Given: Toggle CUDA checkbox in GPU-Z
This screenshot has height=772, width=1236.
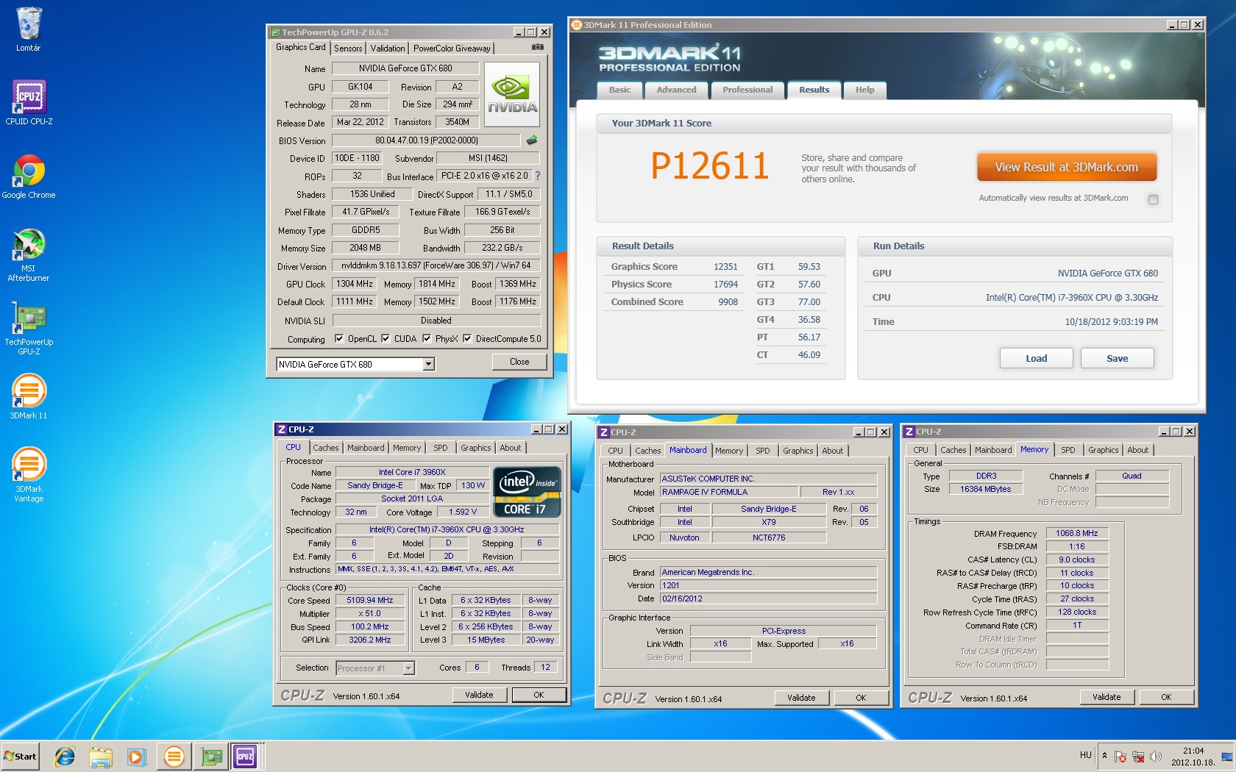Looking at the screenshot, I should click(x=386, y=339).
